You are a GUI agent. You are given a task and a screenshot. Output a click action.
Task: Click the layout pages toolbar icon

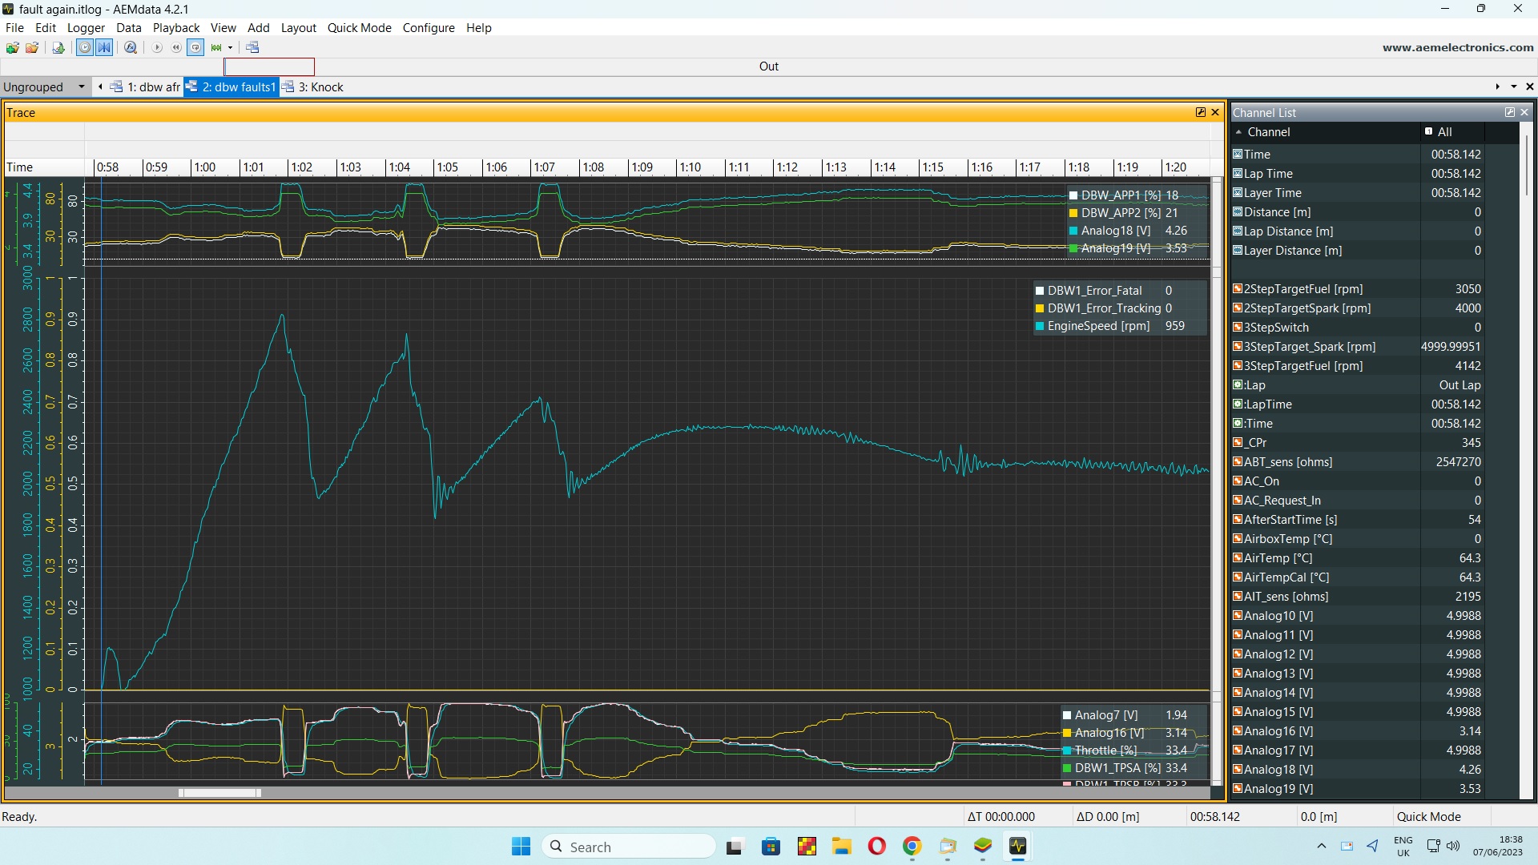tap(252, 48)
